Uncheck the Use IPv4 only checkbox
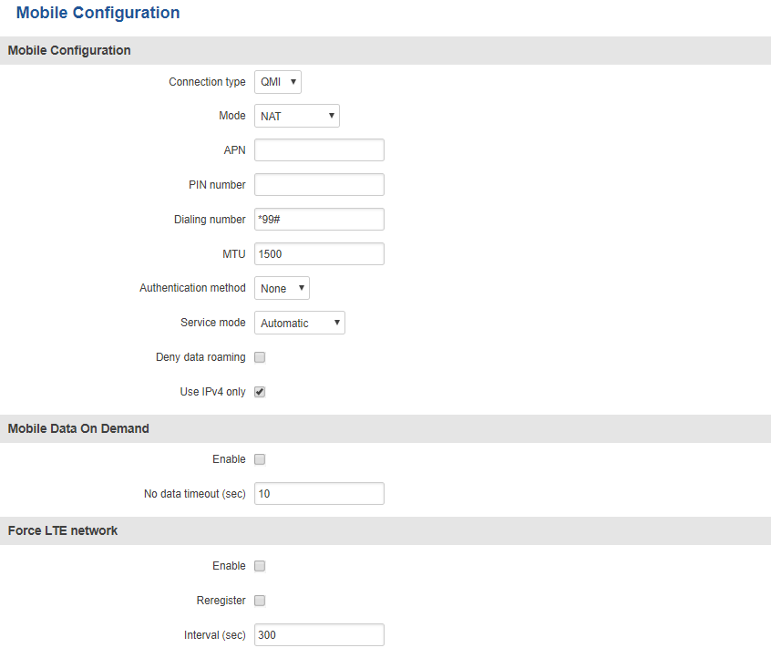Viewport: 771px width, 648px height. click(260, 392)
